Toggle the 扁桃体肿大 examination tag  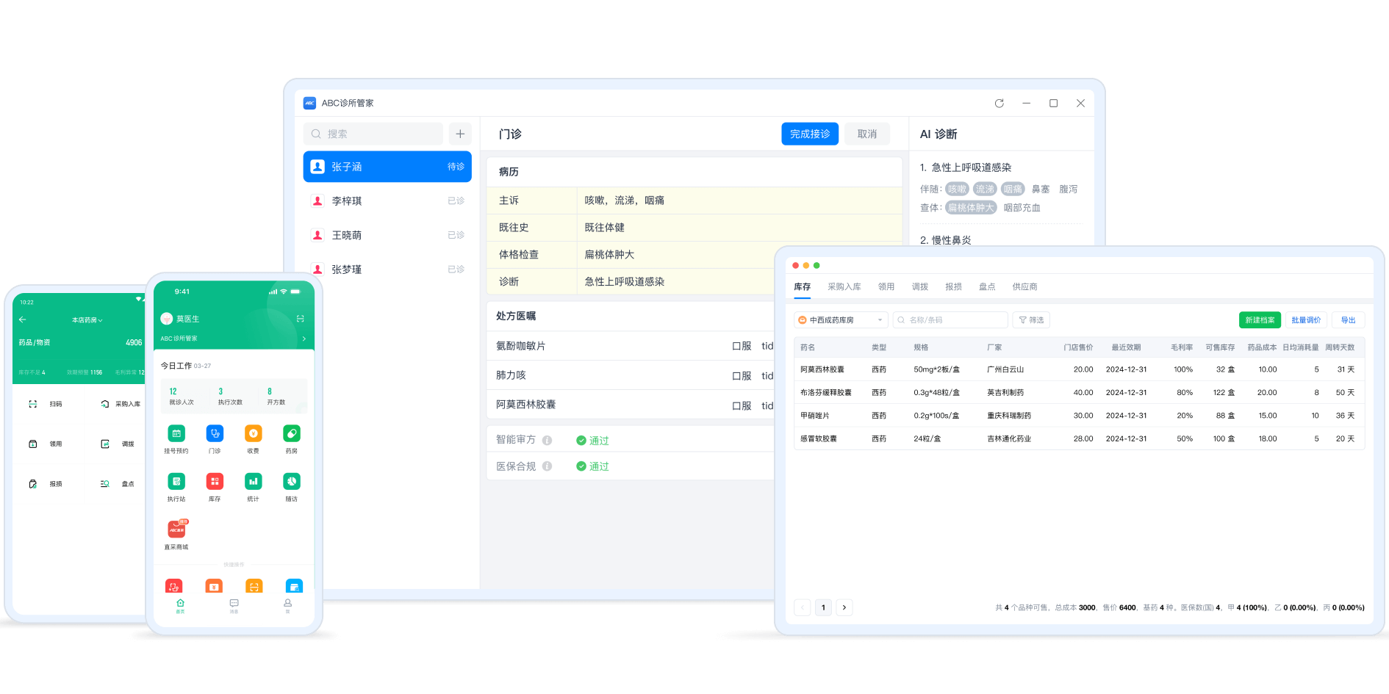(x=971, y=208)
